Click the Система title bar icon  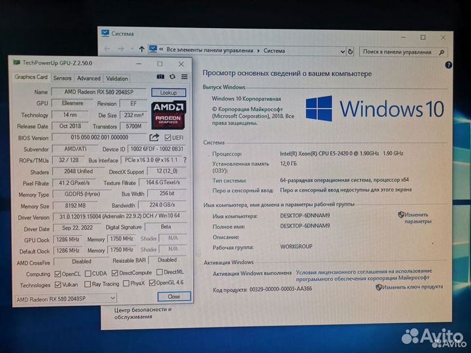[105, 33]
